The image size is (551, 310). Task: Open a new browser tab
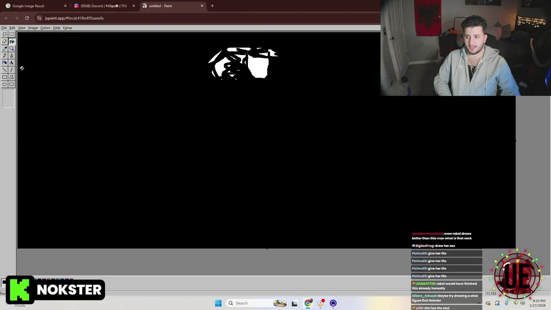212,6
